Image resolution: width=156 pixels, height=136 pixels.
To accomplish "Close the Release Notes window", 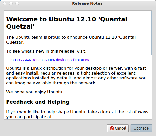I will 5,4.
